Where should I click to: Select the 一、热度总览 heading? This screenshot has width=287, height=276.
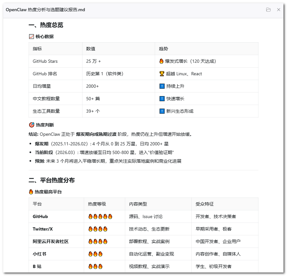[x=46, y=25]
